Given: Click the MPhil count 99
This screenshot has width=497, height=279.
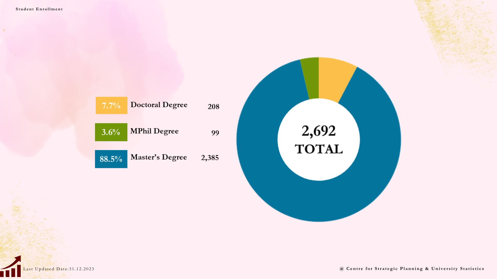Looking at the screenshot, I should pyautogui.click(x=215, y=133).
